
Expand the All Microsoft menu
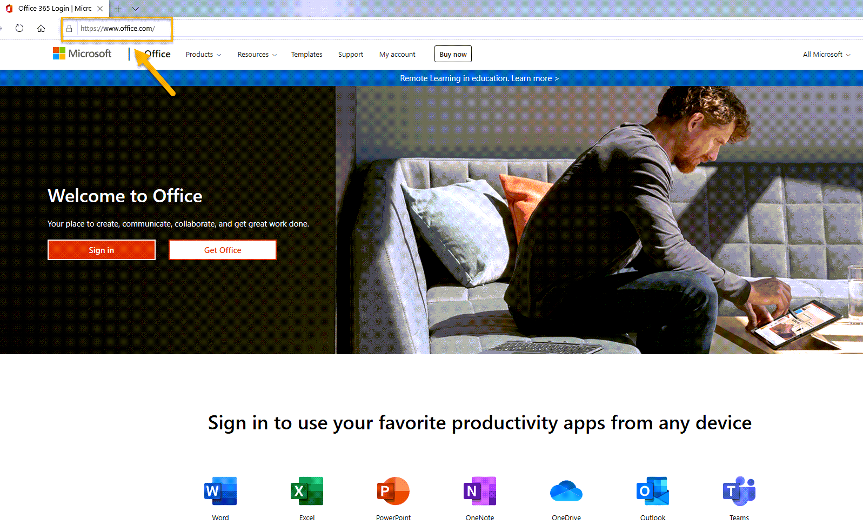coord(826,55)
